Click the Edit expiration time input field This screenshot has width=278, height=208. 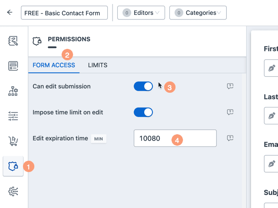pos(175,138)
